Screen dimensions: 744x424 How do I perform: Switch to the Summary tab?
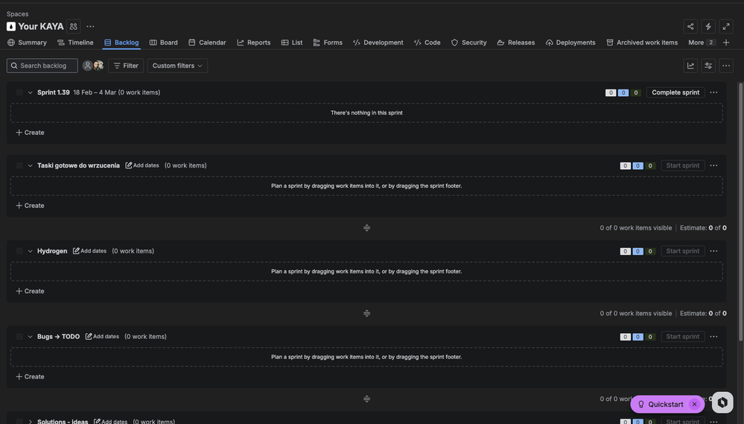tap(27, 42)
